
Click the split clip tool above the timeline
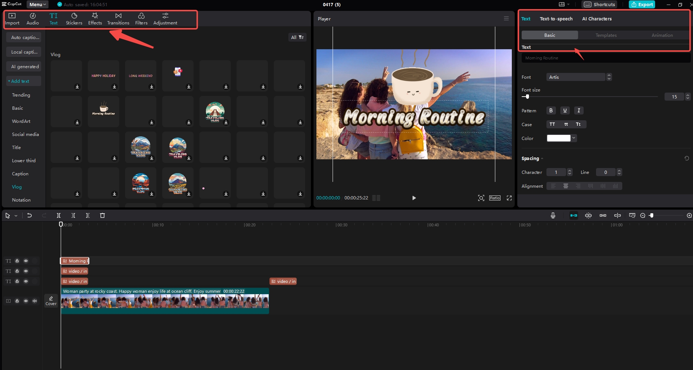pos(58,215)
